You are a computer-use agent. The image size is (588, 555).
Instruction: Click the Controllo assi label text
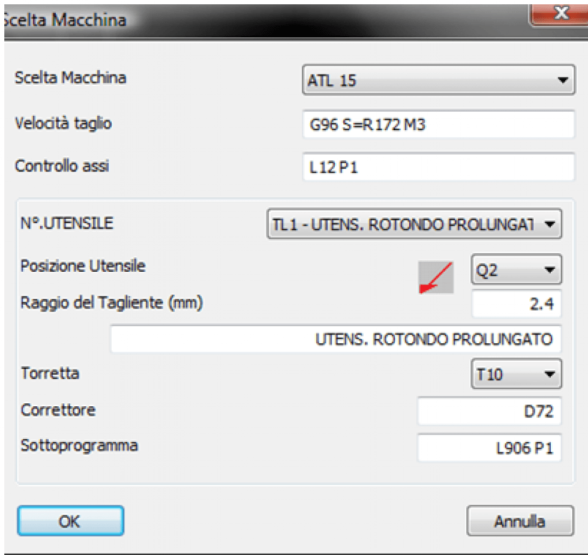(x=62, y=166)
